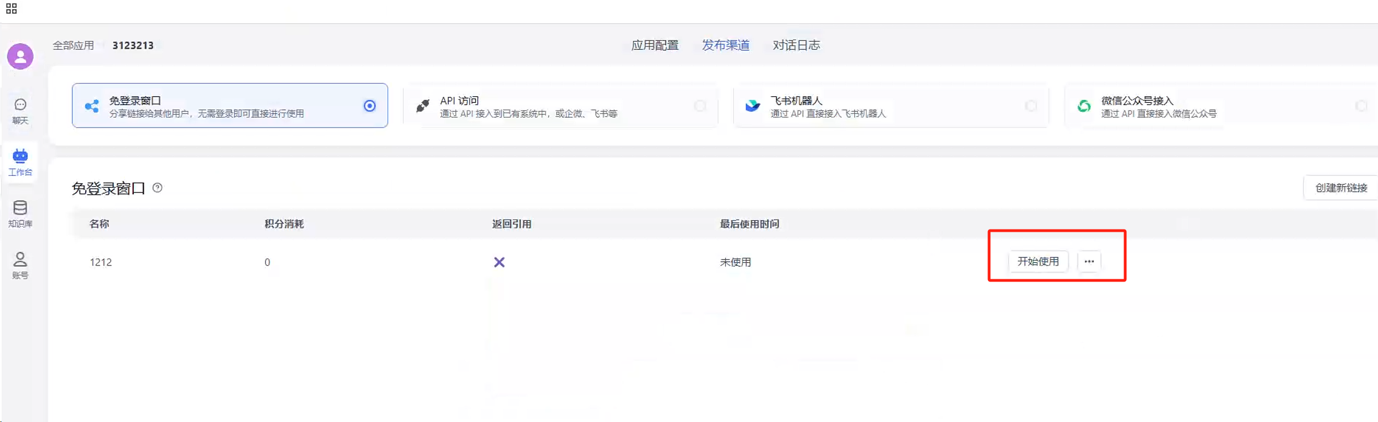Select the API 访问 radio button
Screen dimensions: 1378x422
(700, 106)
